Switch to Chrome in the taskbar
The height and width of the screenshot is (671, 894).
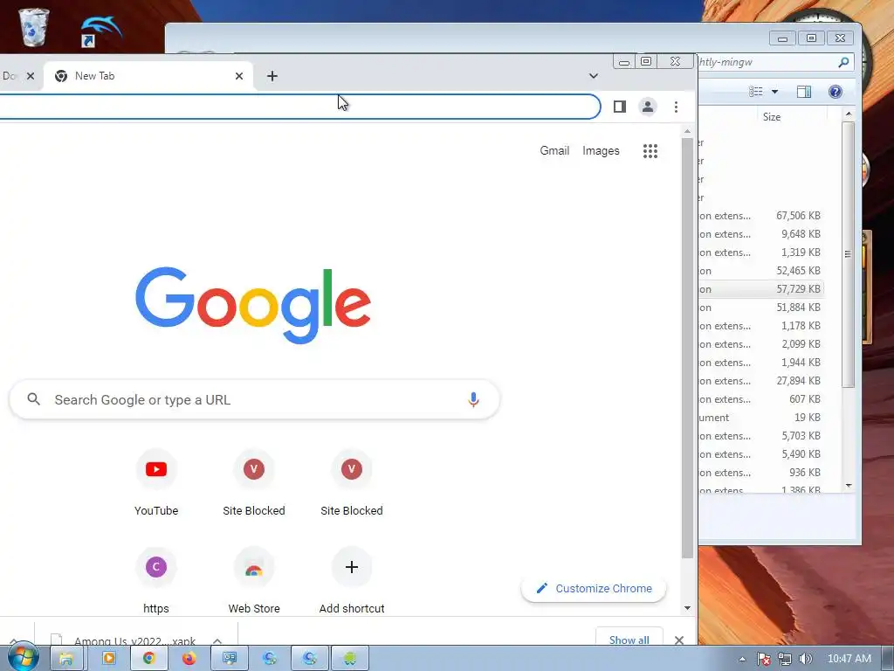point(148,658)
